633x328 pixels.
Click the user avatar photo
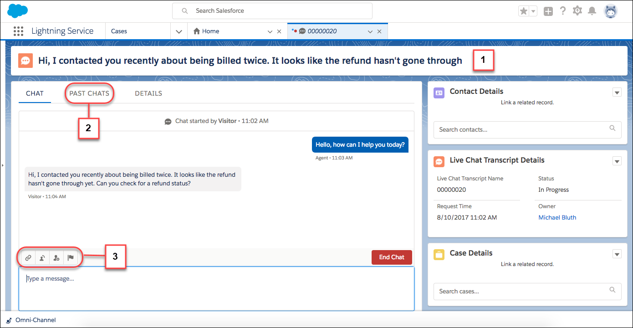pos(610,10)
